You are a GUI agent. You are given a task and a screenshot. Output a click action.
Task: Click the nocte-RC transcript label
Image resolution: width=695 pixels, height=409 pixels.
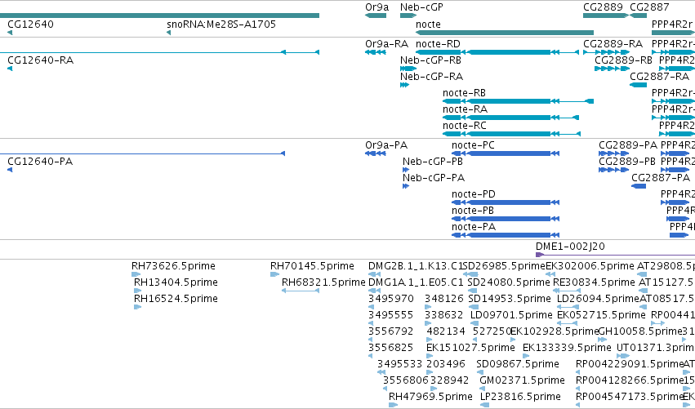(465, 126)
